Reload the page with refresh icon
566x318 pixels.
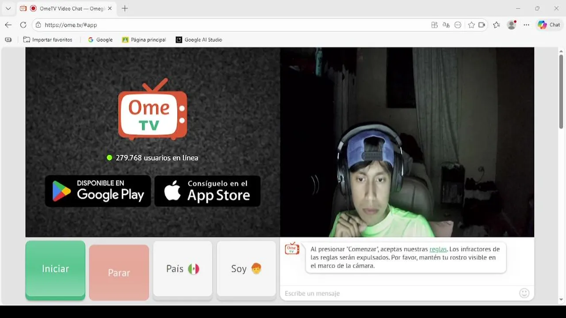[23, 25]
